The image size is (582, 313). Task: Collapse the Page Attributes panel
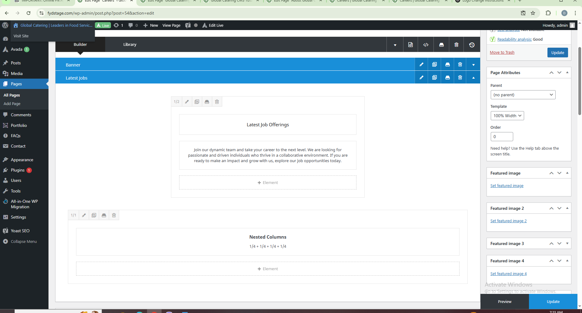tap(567, 73)
